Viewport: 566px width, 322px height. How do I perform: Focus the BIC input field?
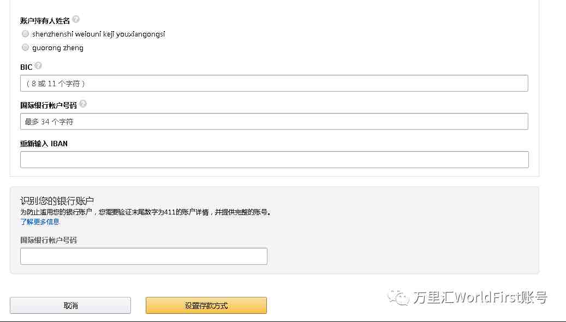coord(274,84)
